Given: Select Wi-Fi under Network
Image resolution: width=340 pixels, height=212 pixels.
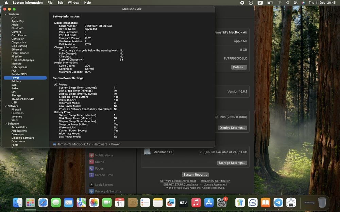Looking at the screenshot, I should click(x=15, y=120).
